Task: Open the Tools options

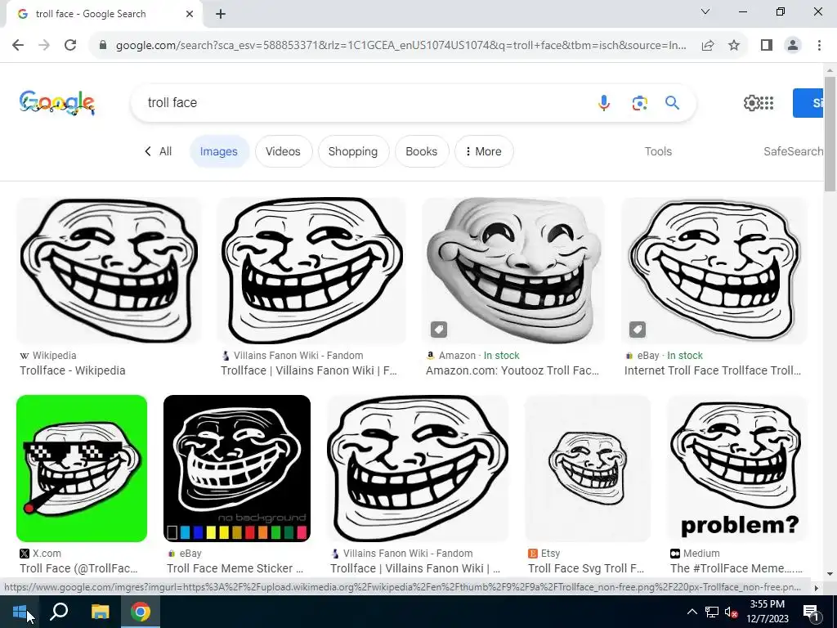Action: coord(658,151)
